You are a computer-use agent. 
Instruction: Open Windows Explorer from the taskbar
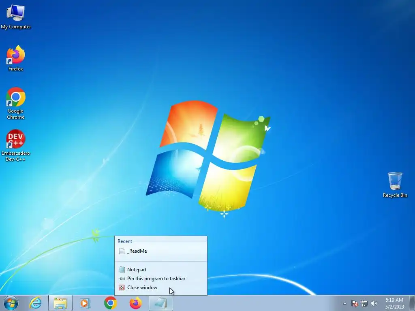pyautogui.click(x=60, y=303)
